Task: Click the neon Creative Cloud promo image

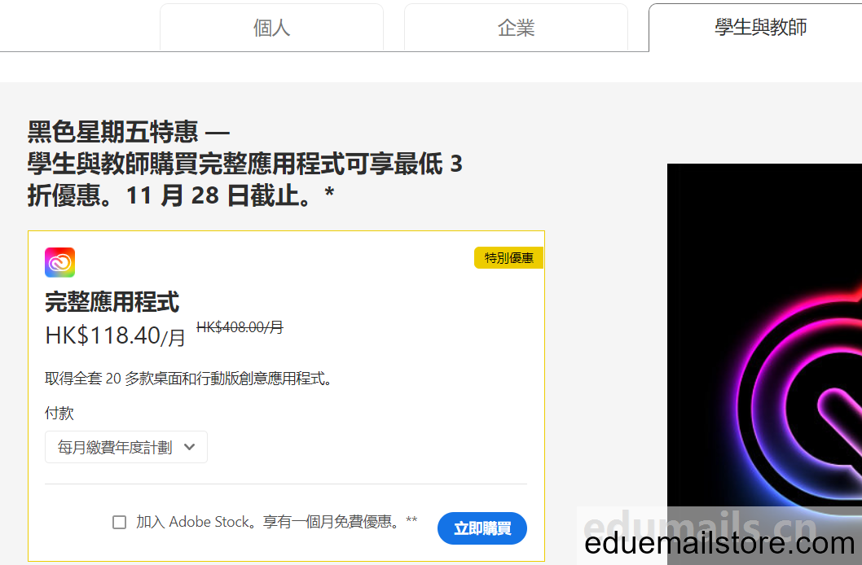Action: [x=765, y=364]
